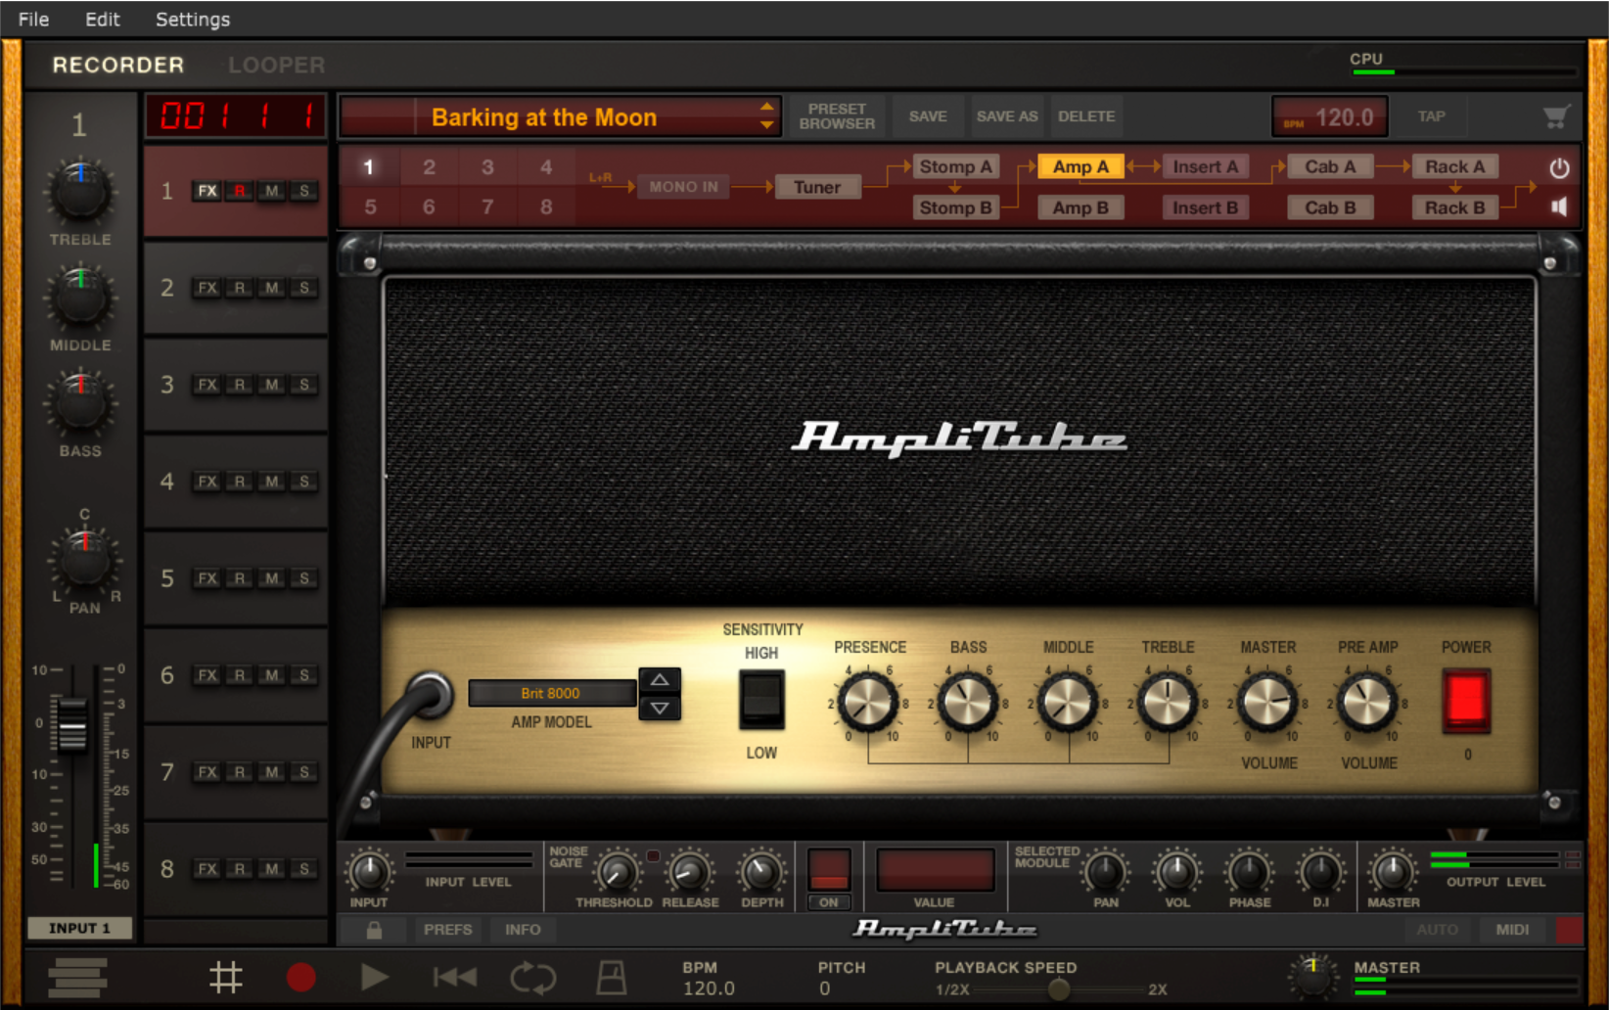Image resolution: width=1609 pixels, height=1010 pixels.
Task: Click the channel strip MIDDLE knob
Action: (x=80, y=297)
